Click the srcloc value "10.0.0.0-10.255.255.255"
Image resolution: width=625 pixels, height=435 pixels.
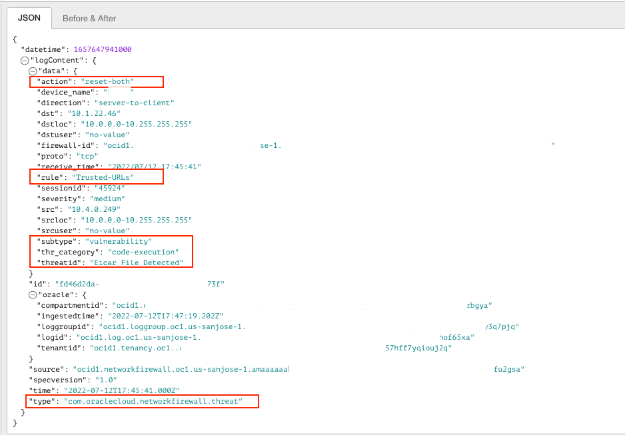(137, 220)
